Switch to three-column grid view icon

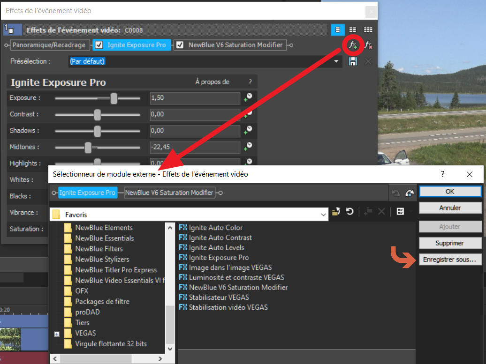coord(368,30)
